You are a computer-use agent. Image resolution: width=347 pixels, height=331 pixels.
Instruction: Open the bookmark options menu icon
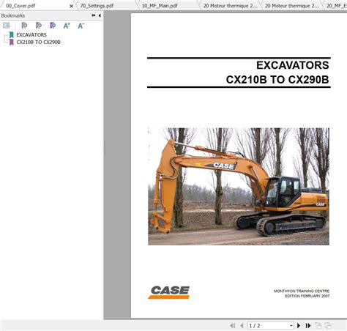pyautogui.click(x=6, y=26)
